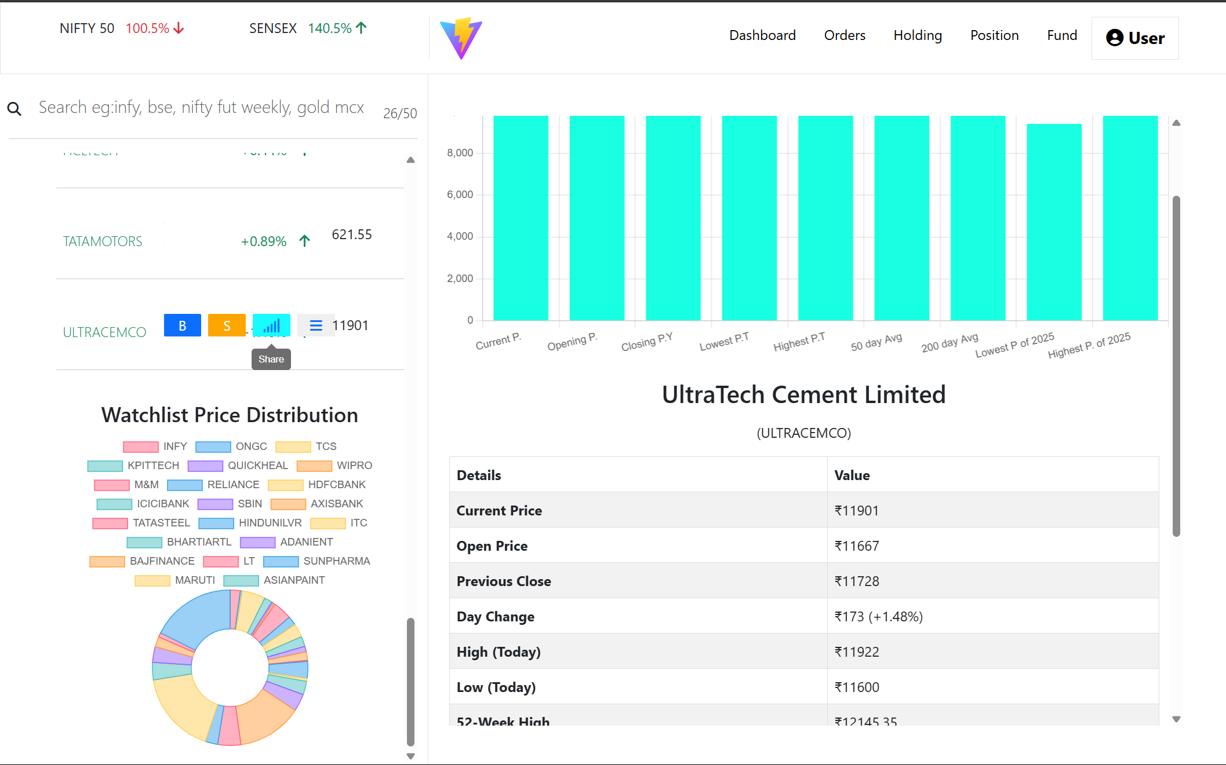
Task: Click the TCS legend color swatch
Action: pos(293,446)
